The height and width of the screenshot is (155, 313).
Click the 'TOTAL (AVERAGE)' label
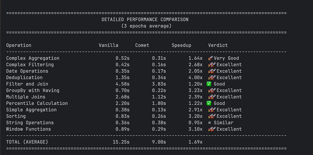click(x=27, y=142)
